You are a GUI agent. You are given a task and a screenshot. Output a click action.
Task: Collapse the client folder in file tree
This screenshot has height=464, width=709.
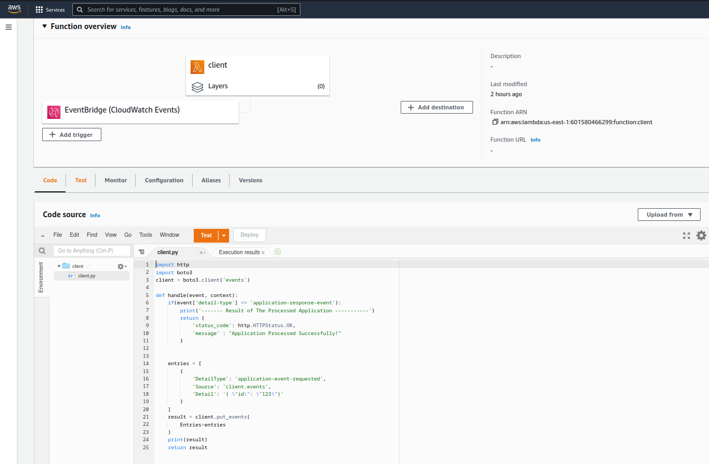click(x=59, y=266)
